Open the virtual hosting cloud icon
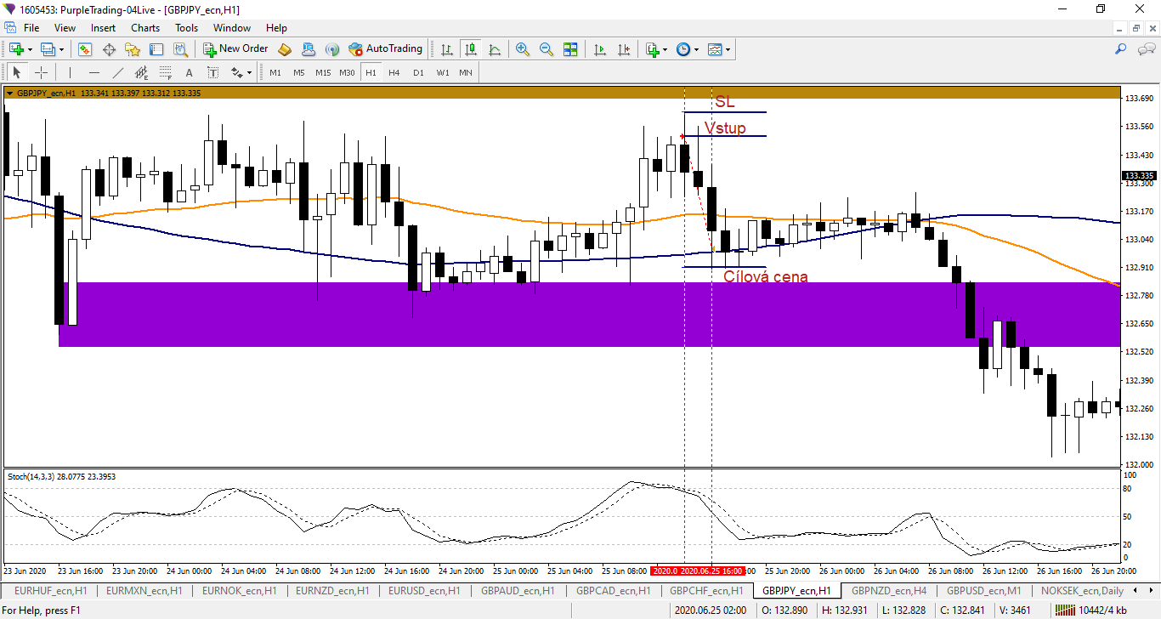The height and width of the screenshot is (619, 1161). pyautogui.click(x=309, y=49)
